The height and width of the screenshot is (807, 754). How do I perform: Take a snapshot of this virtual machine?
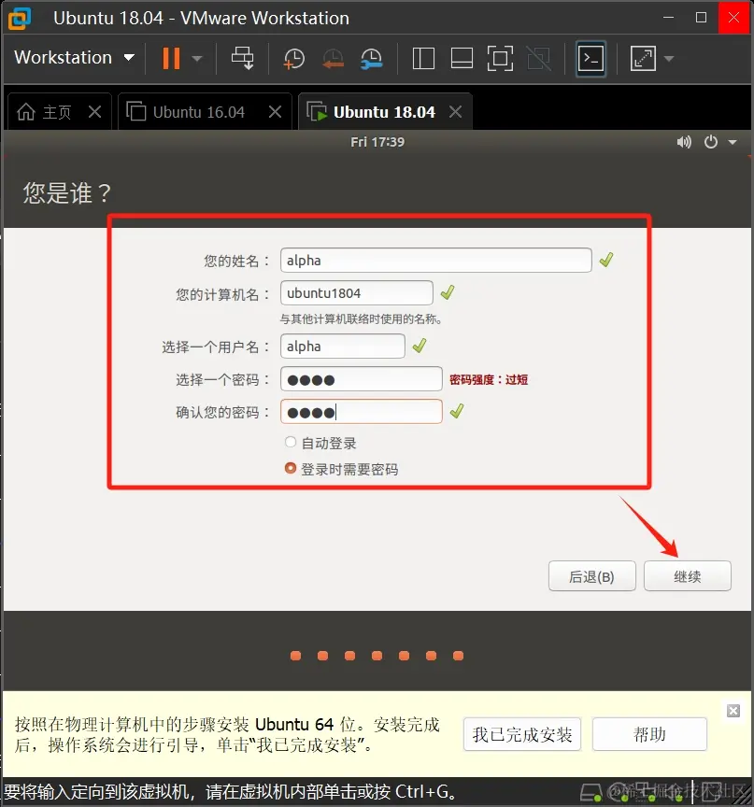(x=294, y=58)
